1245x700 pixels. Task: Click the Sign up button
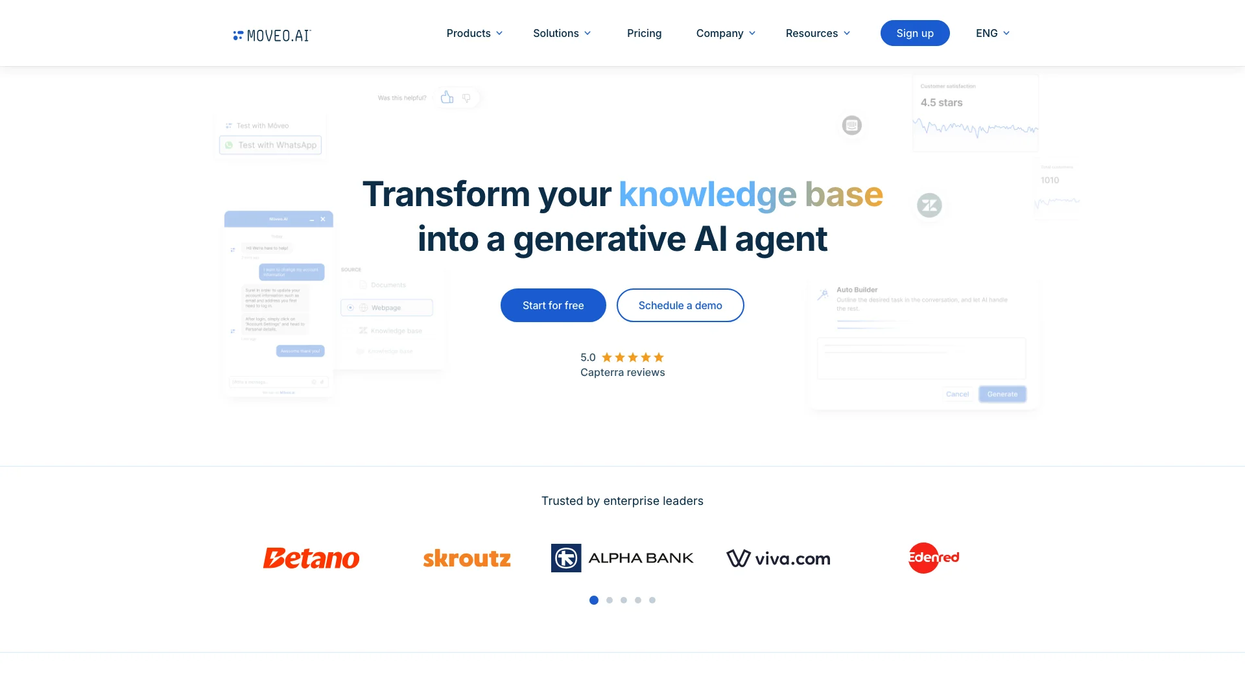pyautogui.click(x=915, y=32)
